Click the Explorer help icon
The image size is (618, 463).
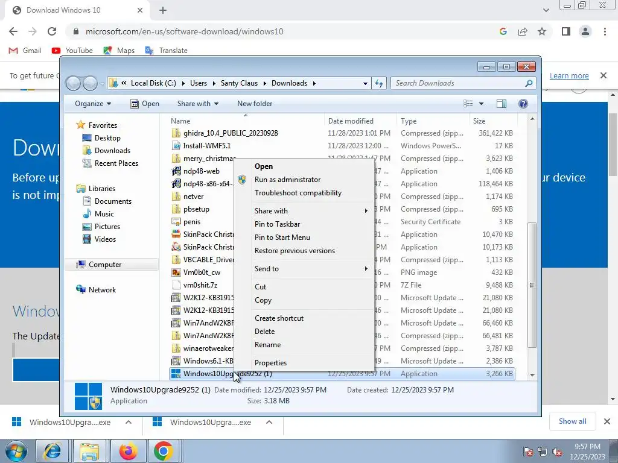(x=523, y=104)
